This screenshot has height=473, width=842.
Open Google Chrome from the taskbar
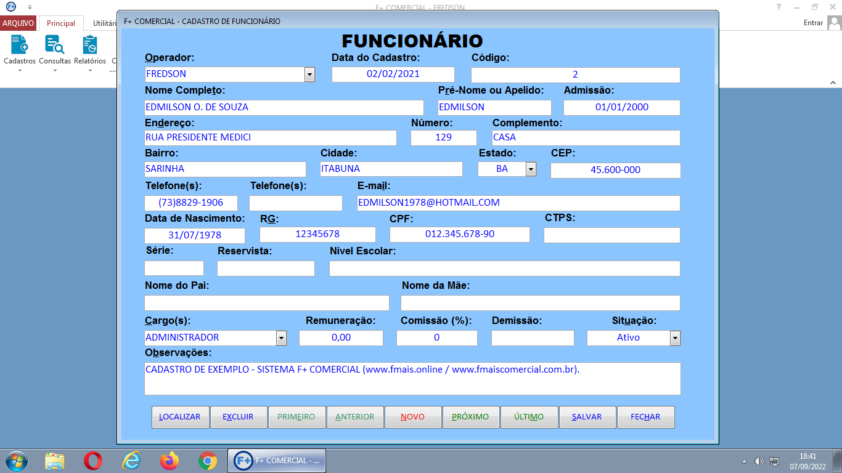pyautogui.click(x=208, y=461)
